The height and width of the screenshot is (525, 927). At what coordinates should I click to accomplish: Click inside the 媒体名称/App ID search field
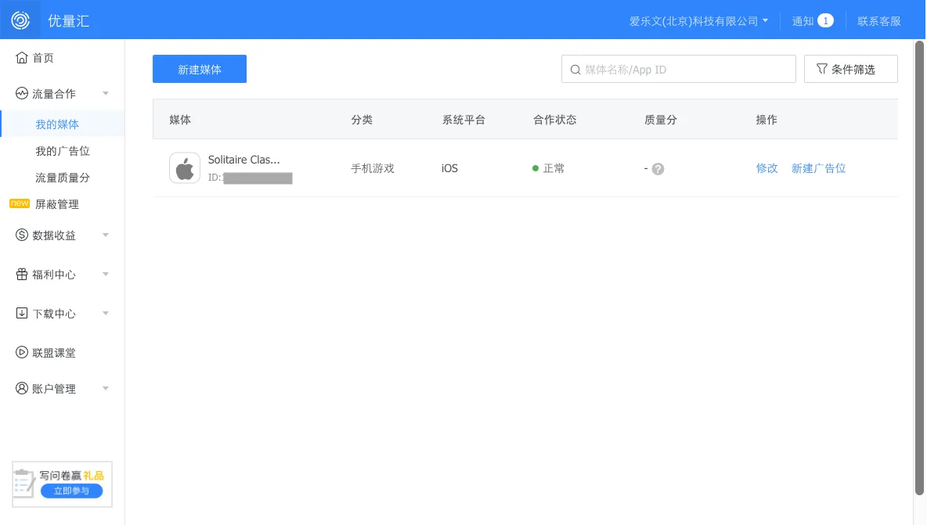(x=678, y=69)
